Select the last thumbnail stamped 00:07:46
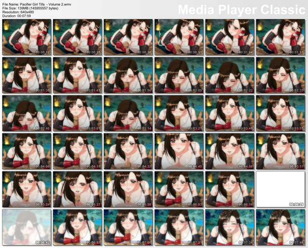 [281, 227]
